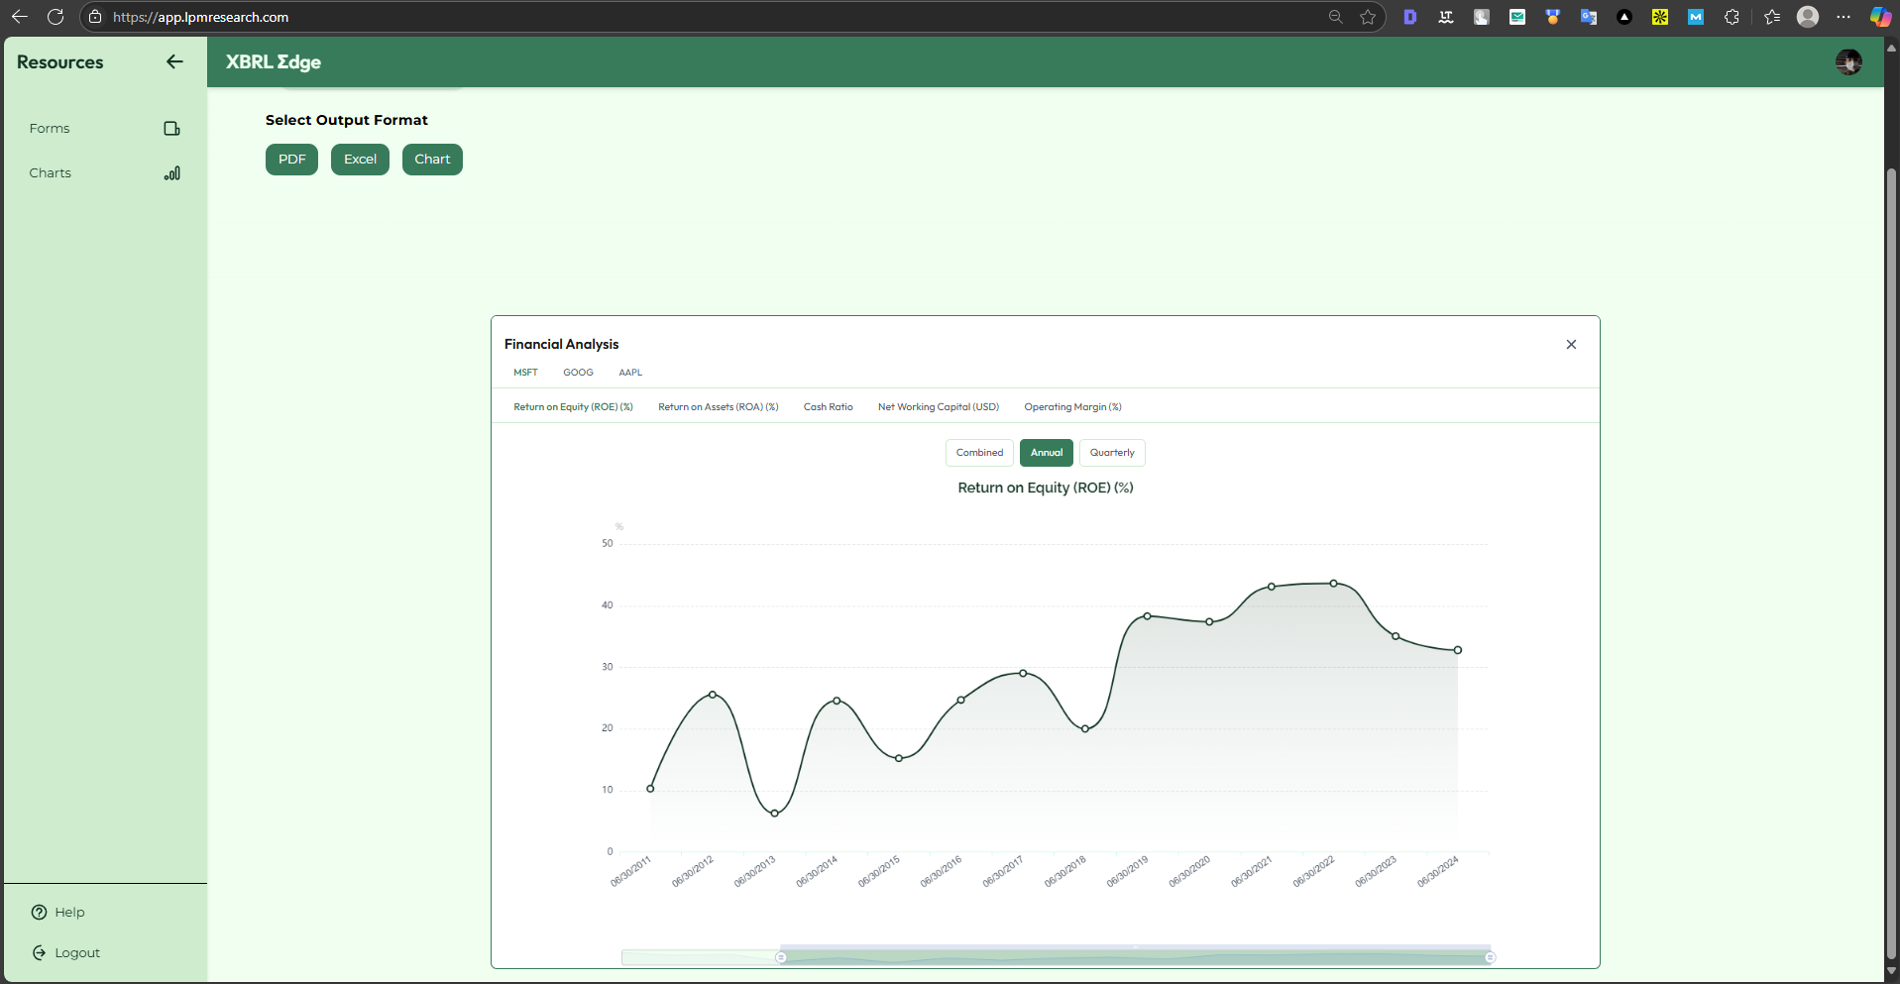Click the 06/30/2011 data point on chart
The height and width of the screenshot is (984, 1900).
coord(650,789)
